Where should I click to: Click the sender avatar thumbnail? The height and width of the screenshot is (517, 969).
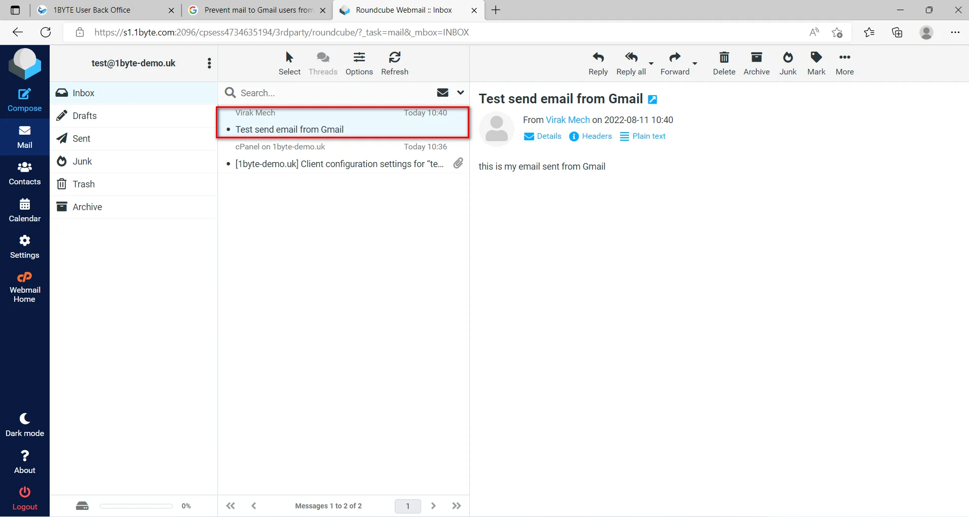click(x=497, y=129)
